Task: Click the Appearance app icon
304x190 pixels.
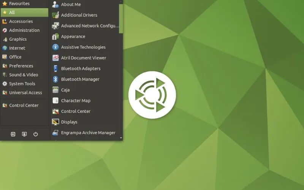Action: 55,36
